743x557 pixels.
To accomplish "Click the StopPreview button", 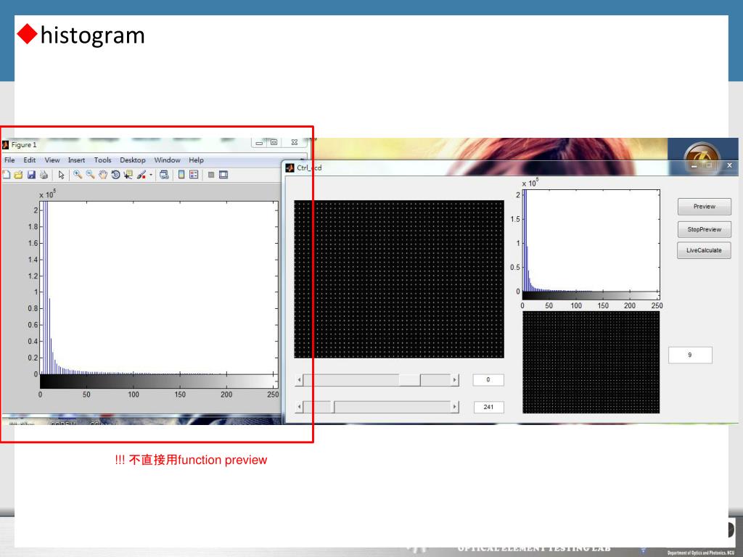I will point(704,229).
